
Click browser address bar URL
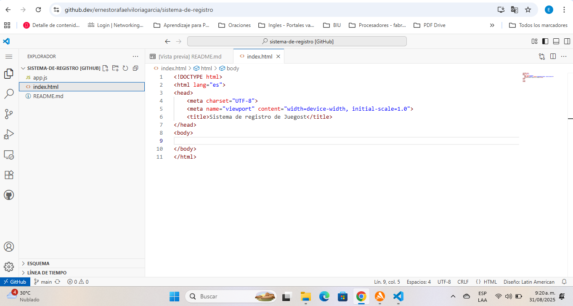[x=139, y=9]
